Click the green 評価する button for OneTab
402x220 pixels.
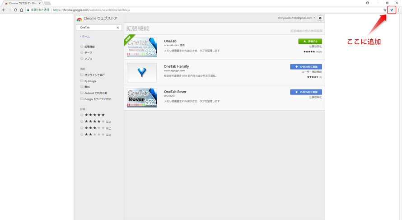(x=310, y=41)
